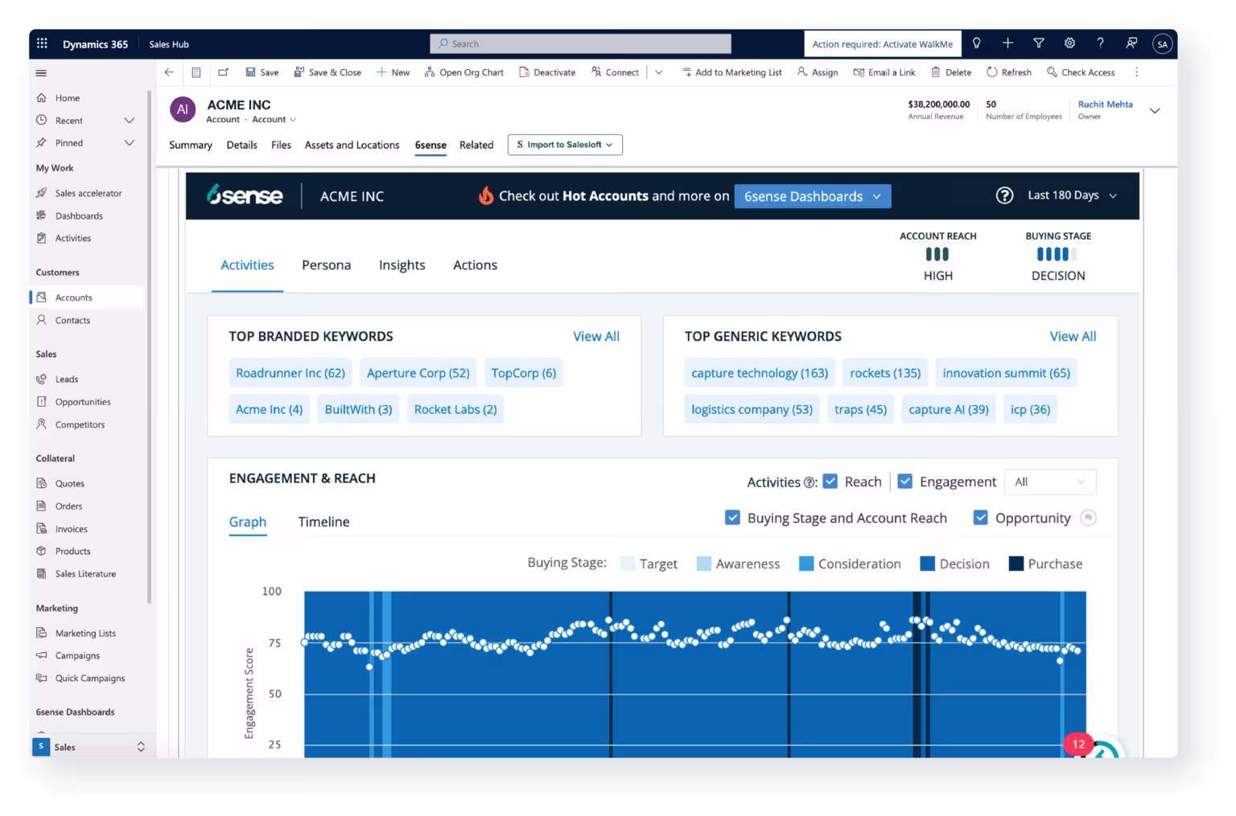Click the flag icon beside Opportunity
Image resolution: width=1236 pixels, height=816 pixels.
tap(1088, 518)
